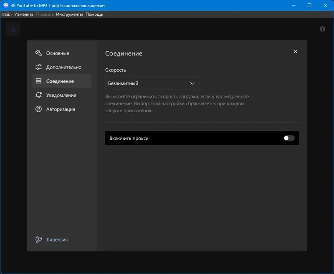
Task: Click the Лицензия key icon
Action: tap(38, 239)
